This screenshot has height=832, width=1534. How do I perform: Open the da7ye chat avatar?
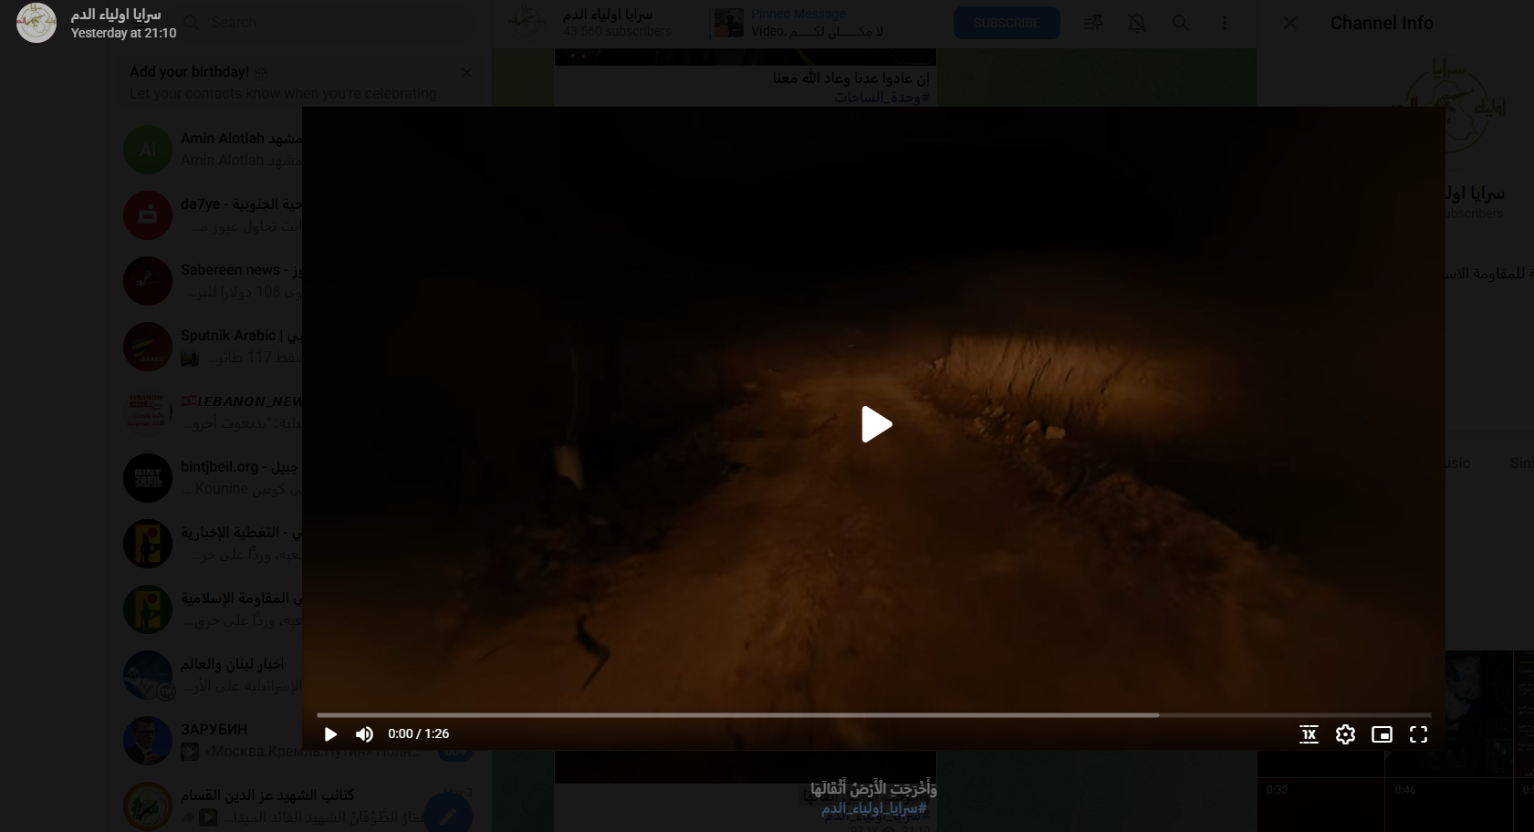pos(148,215)
